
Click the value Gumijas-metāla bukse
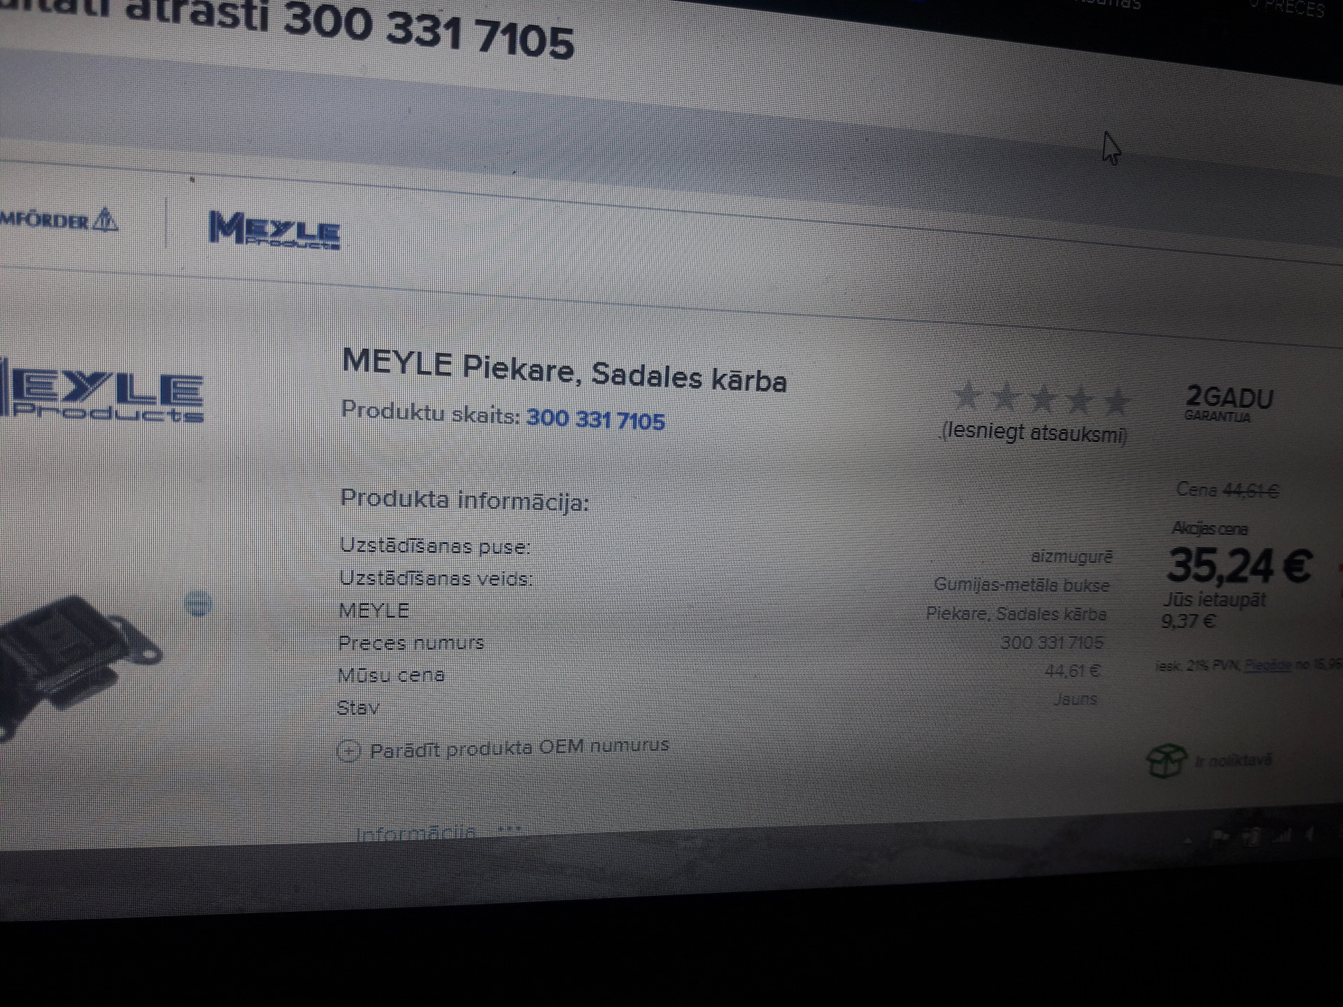coord(1021,585)
